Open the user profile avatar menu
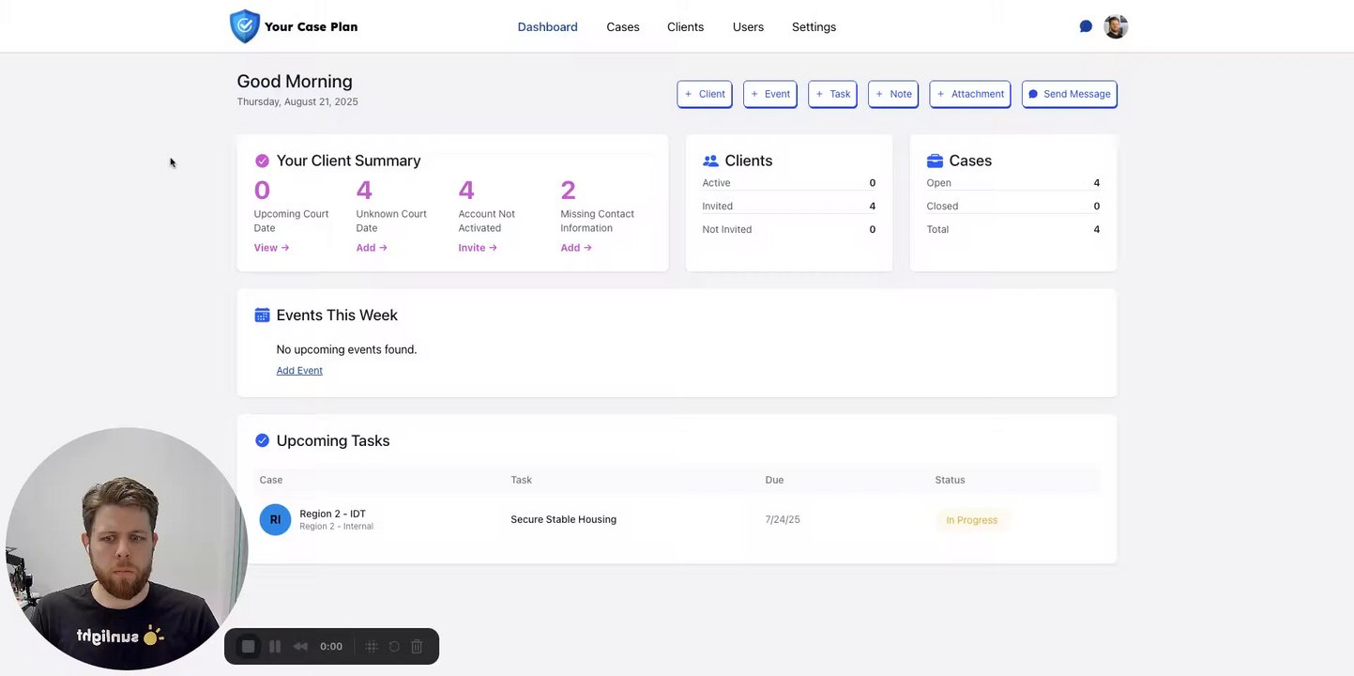The image size is (1354, 676). [1116, 26]
